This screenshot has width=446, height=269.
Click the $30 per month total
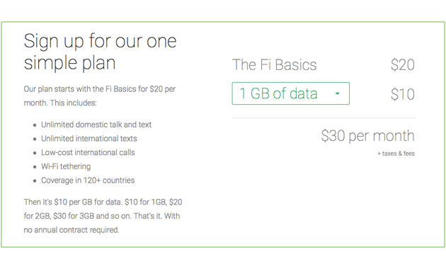[367, 136]
